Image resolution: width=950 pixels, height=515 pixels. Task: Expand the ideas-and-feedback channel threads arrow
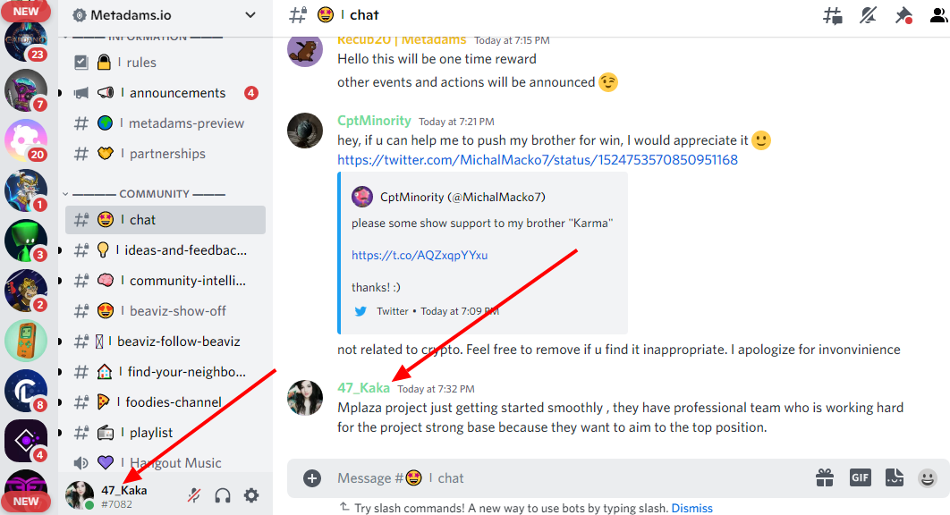coord(60,250)
